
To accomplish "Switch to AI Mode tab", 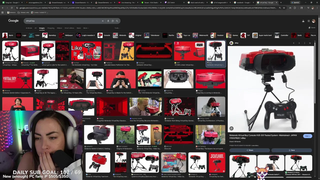I will click(x=29, y=28).
